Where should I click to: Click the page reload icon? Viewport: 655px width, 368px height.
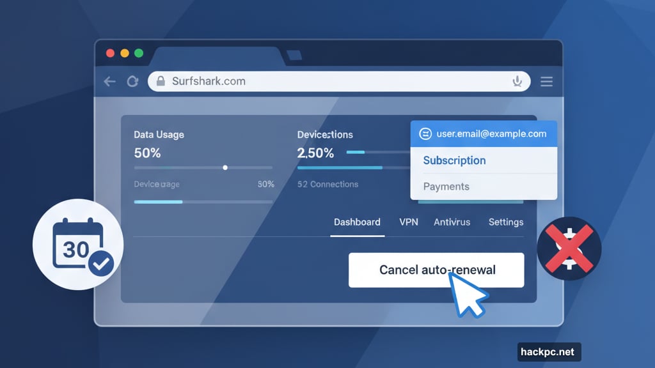(x=132, y=81)
